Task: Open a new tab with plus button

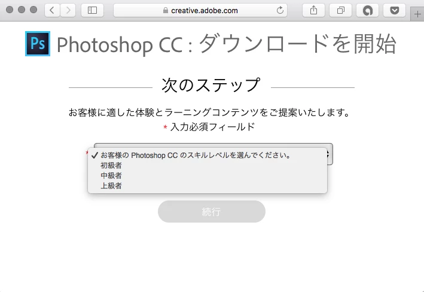Action: [x=417, y=14]
